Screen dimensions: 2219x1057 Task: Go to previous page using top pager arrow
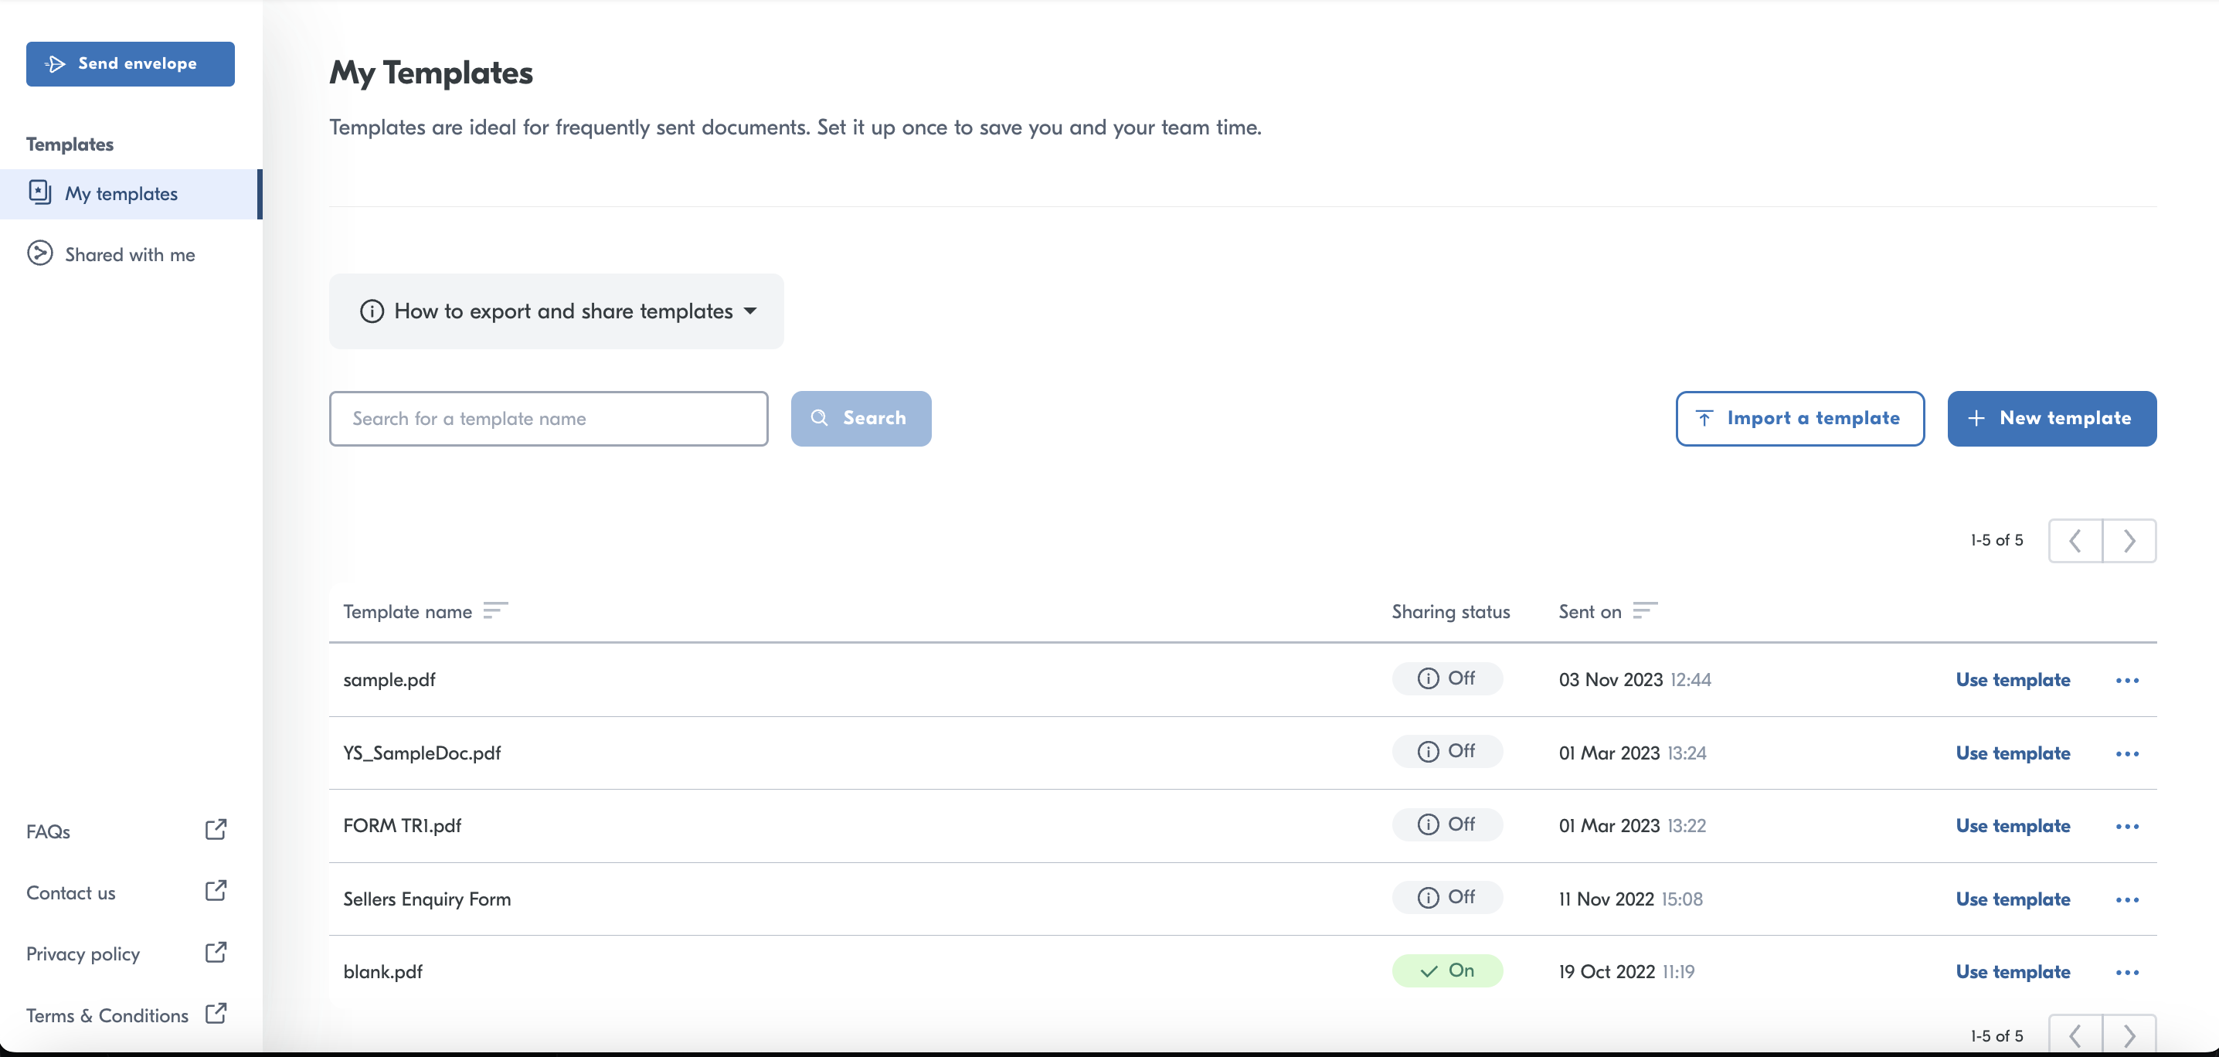click(2075, 541)
